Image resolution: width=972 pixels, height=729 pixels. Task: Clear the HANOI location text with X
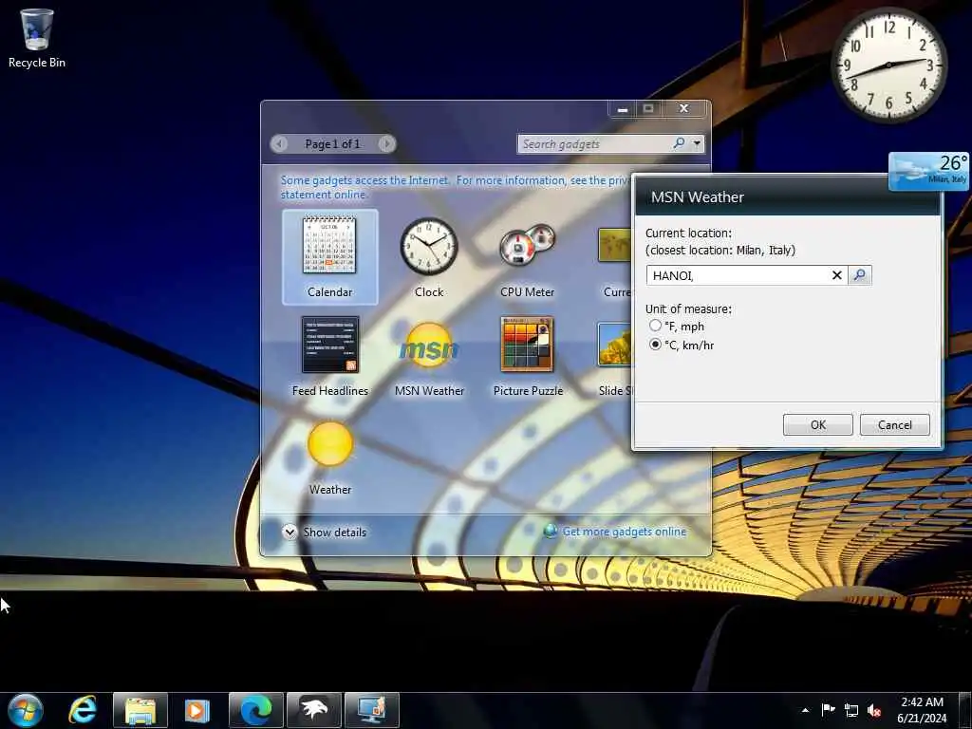[x=837, y=274]
